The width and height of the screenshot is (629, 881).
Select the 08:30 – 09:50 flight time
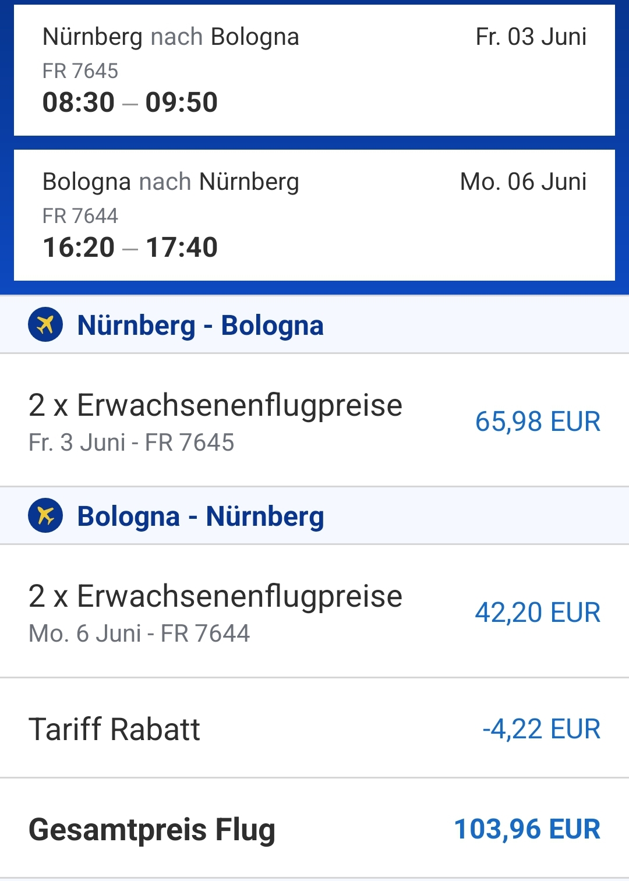[130, 102]
